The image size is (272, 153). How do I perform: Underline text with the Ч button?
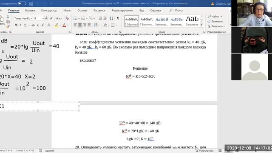pos(25,25)
